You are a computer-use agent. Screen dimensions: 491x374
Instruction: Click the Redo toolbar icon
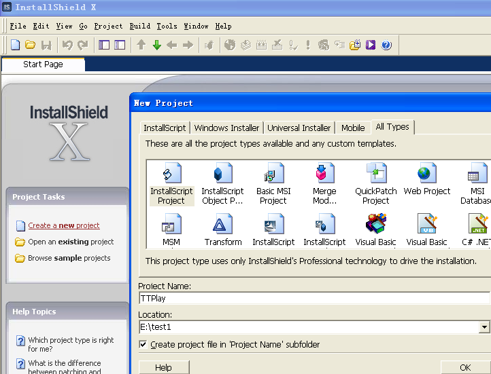83,45
